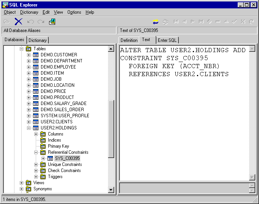
Task: Expand the Unique Constraints node
Action: tap(36, 164)
